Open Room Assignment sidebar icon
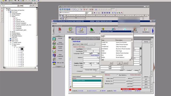The image size is (171, 96). pos(54,55)
